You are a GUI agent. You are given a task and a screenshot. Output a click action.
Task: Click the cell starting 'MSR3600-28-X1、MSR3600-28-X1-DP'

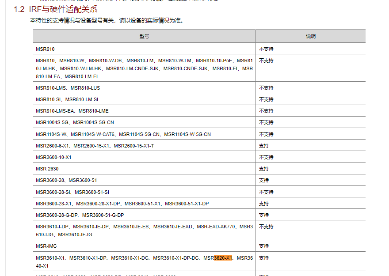point(145,204)
